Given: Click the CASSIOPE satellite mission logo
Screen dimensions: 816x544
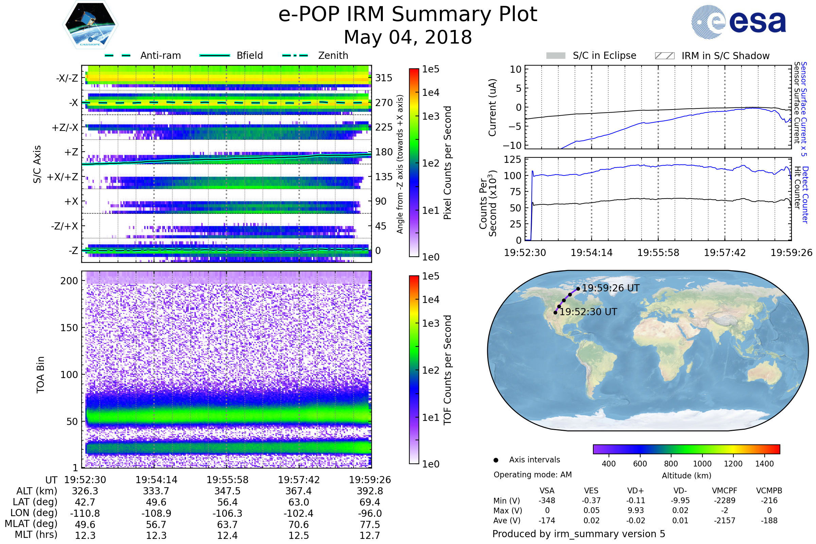Looking at the screenshot, I should point(90,25).
